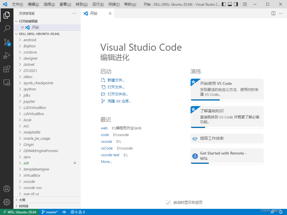
Task: Expand the .ssh folder
Action: pyautogui.click(x=47, y=163)
